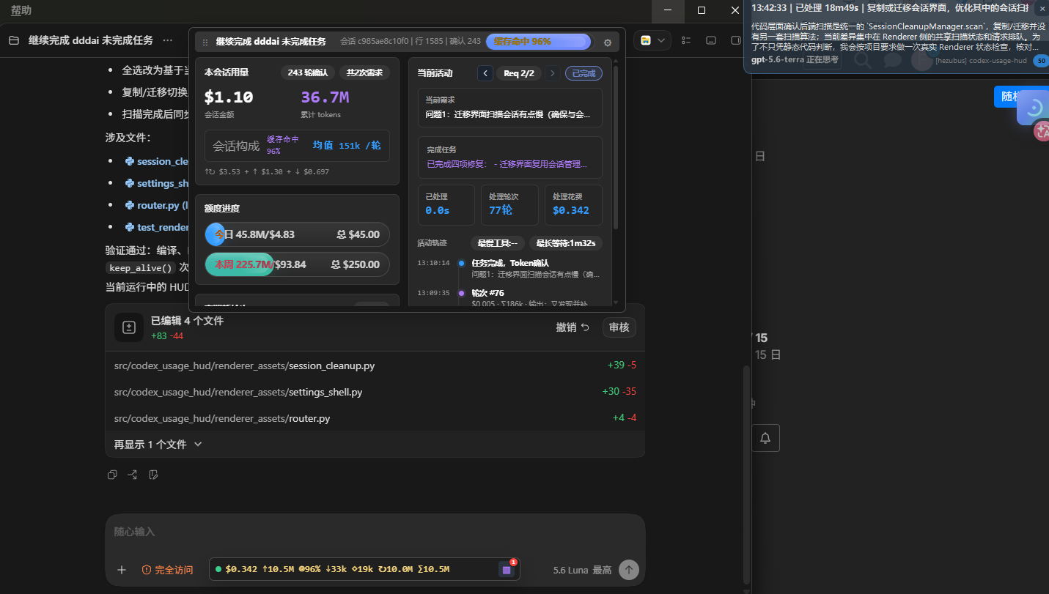
Task: Click the edited files diff icon
Action: [x=129, y=327]
